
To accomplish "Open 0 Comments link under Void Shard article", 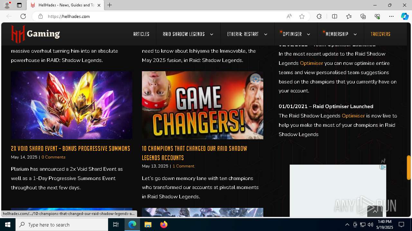I will click(53, 157).
